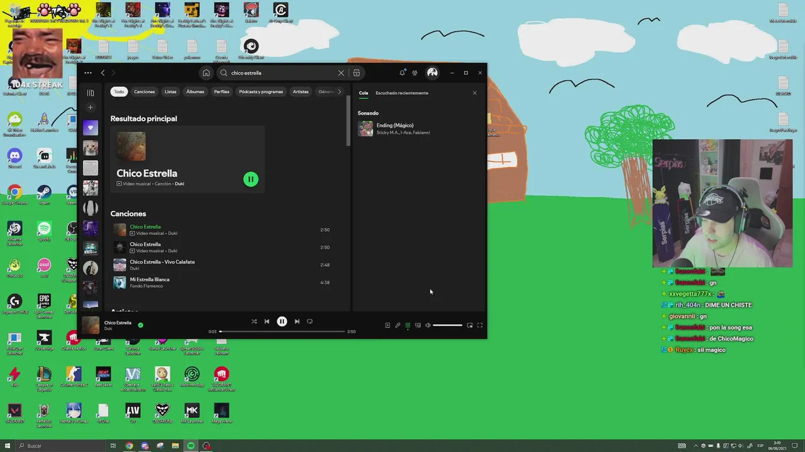Open the Spotify profile avatar menu
Viewport: 805px width, 452px height.
tap(432, 73)
